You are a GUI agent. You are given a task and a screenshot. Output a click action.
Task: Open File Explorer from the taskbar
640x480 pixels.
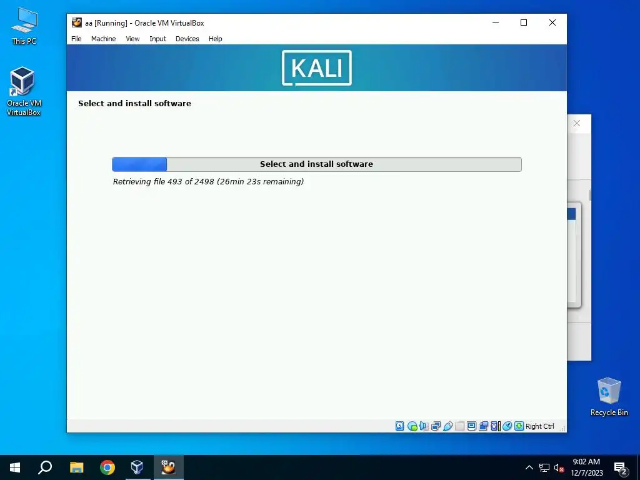click(76, 467)
